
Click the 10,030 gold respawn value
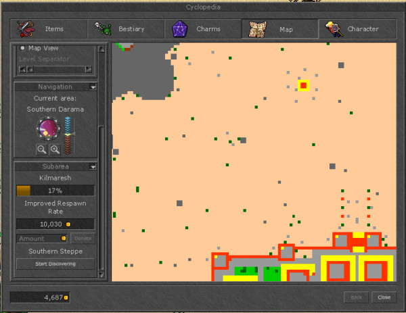[x=55, y=224]
